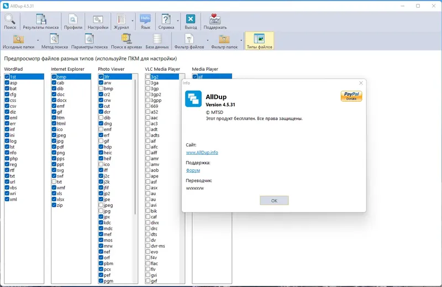Click Поддержать PayPal toolbar icon

click(x=215, y=22)
